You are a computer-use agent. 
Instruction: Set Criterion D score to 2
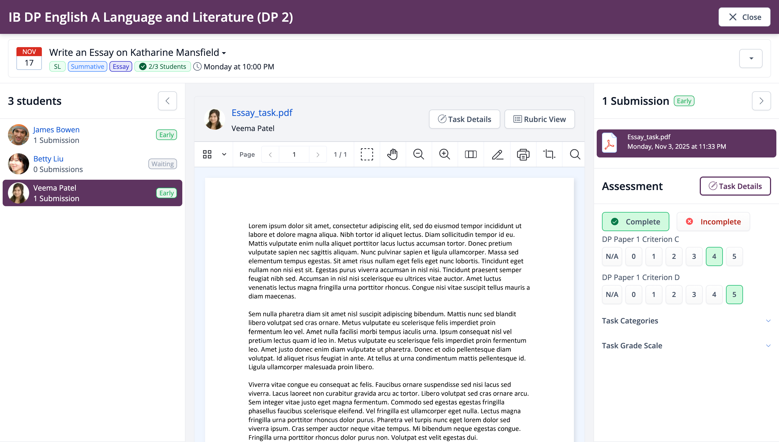[x=674, y=295]
